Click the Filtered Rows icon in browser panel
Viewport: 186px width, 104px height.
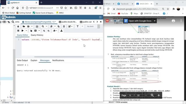point(9,22)
